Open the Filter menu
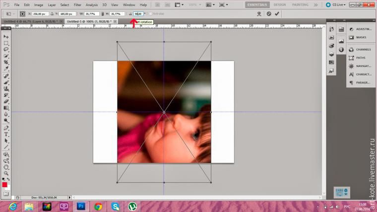This screenshot has height=212, width=377. point(77,4)
